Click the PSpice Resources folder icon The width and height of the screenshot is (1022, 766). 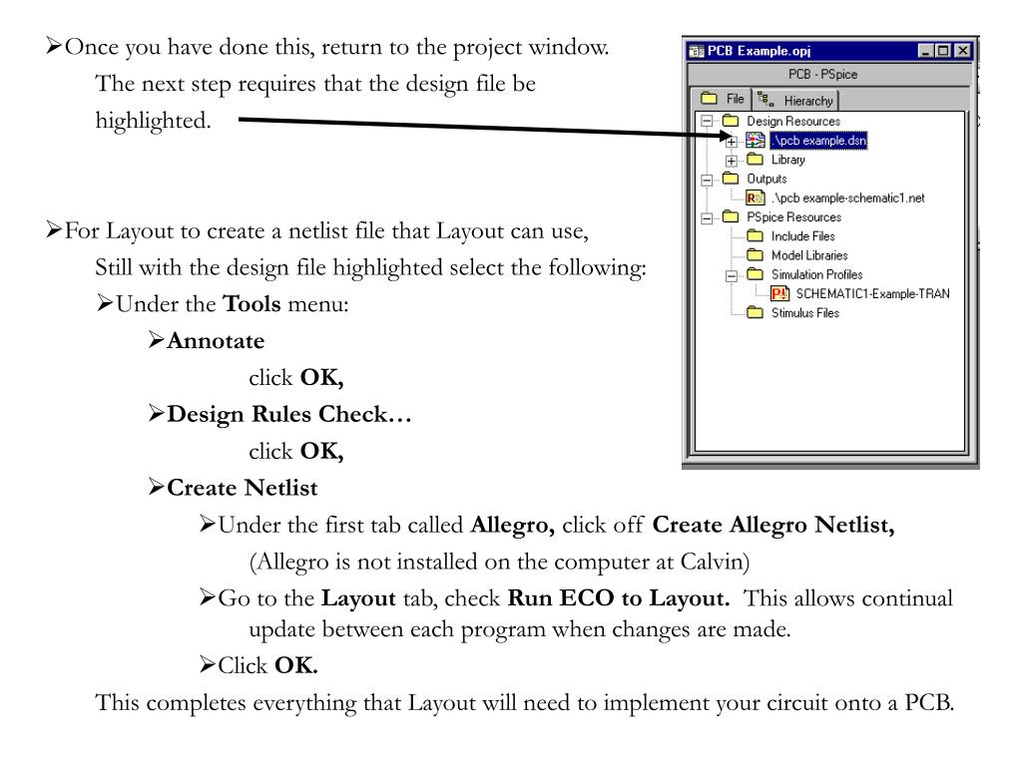(731, 216)
